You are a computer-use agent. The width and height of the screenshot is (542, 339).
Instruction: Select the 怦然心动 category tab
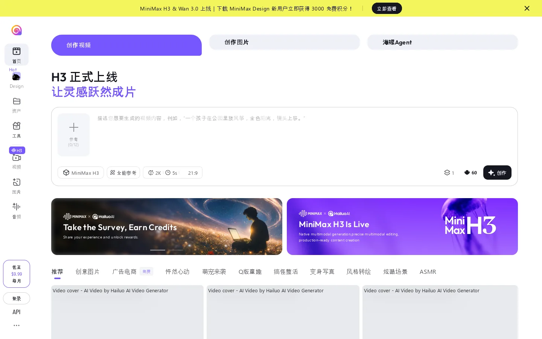[x=178, y=272]
